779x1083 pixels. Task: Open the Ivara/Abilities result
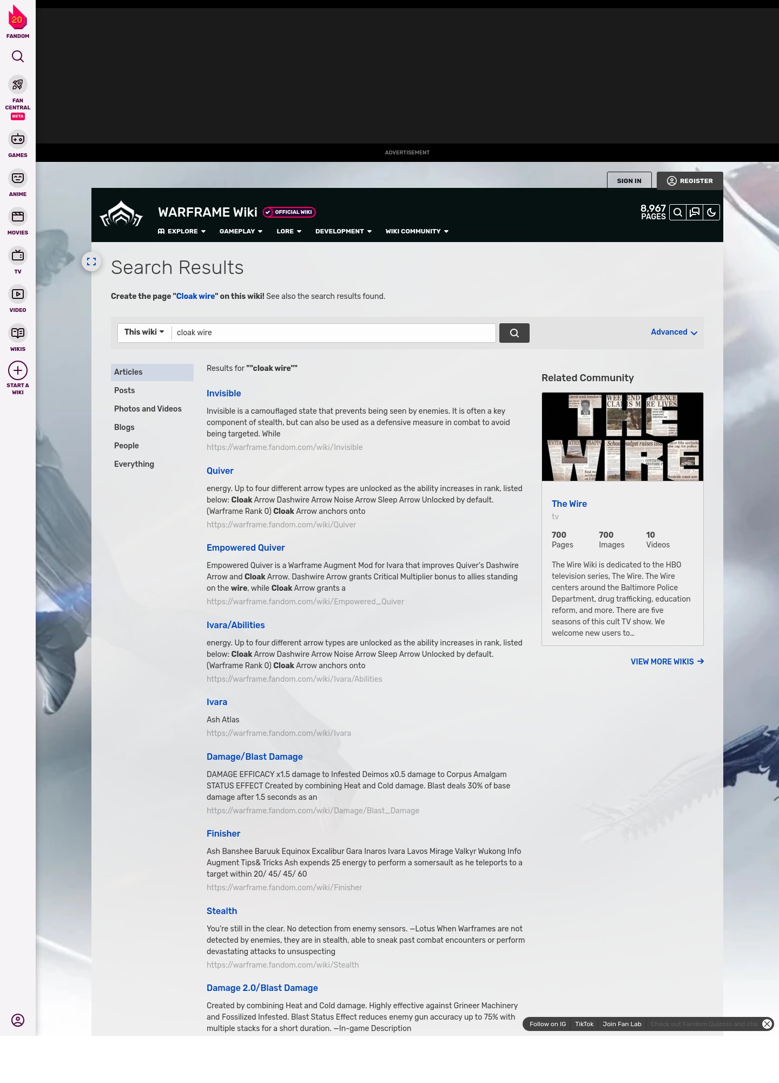click(x=236, y=625)
